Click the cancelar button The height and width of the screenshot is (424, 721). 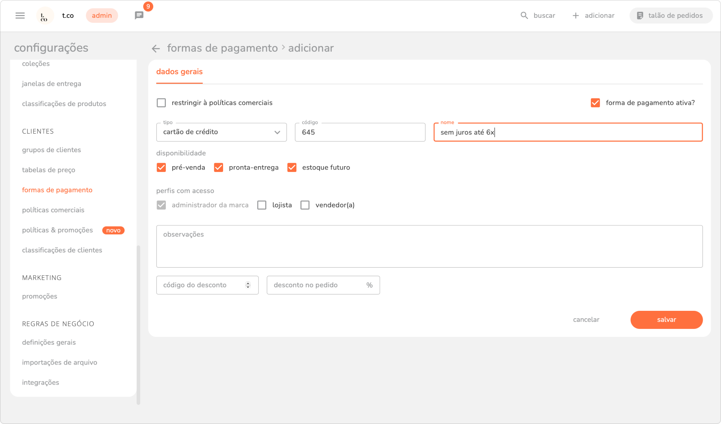click(586, 319)
